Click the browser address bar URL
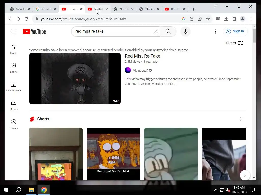 (x=84, y=19)
